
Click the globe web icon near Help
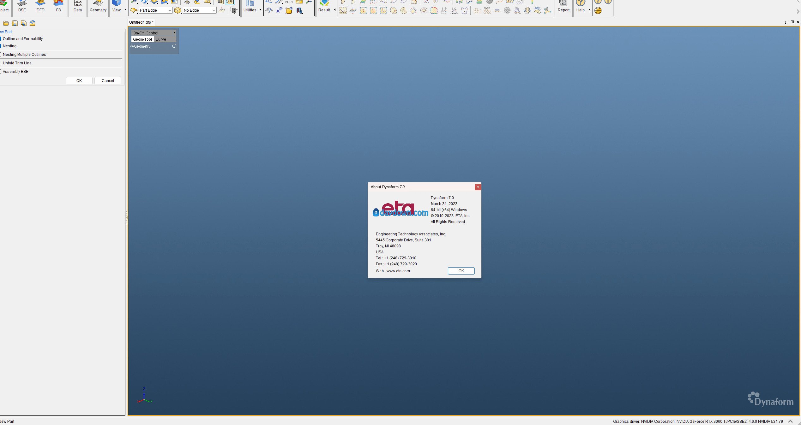(x=598, y=10)
